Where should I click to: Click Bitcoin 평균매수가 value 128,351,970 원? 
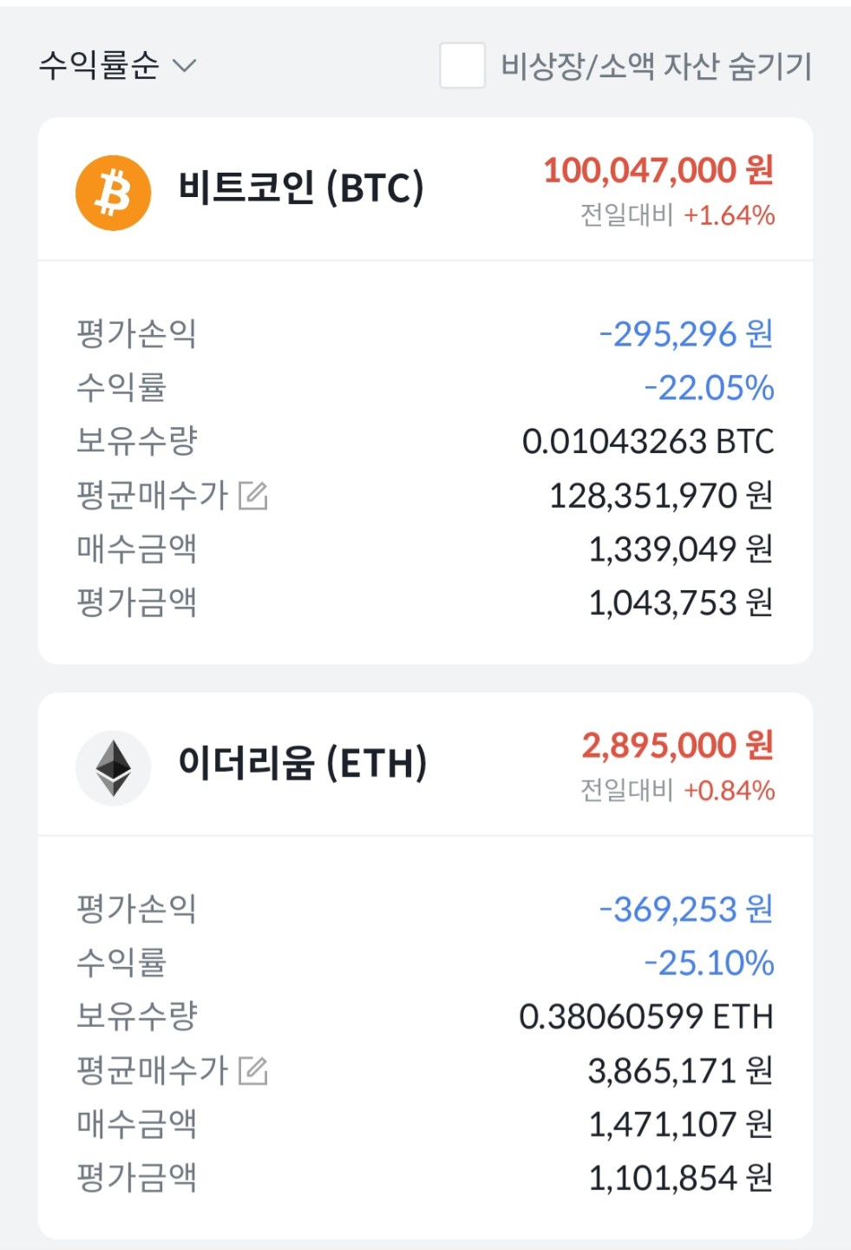(x=660, y=496)
